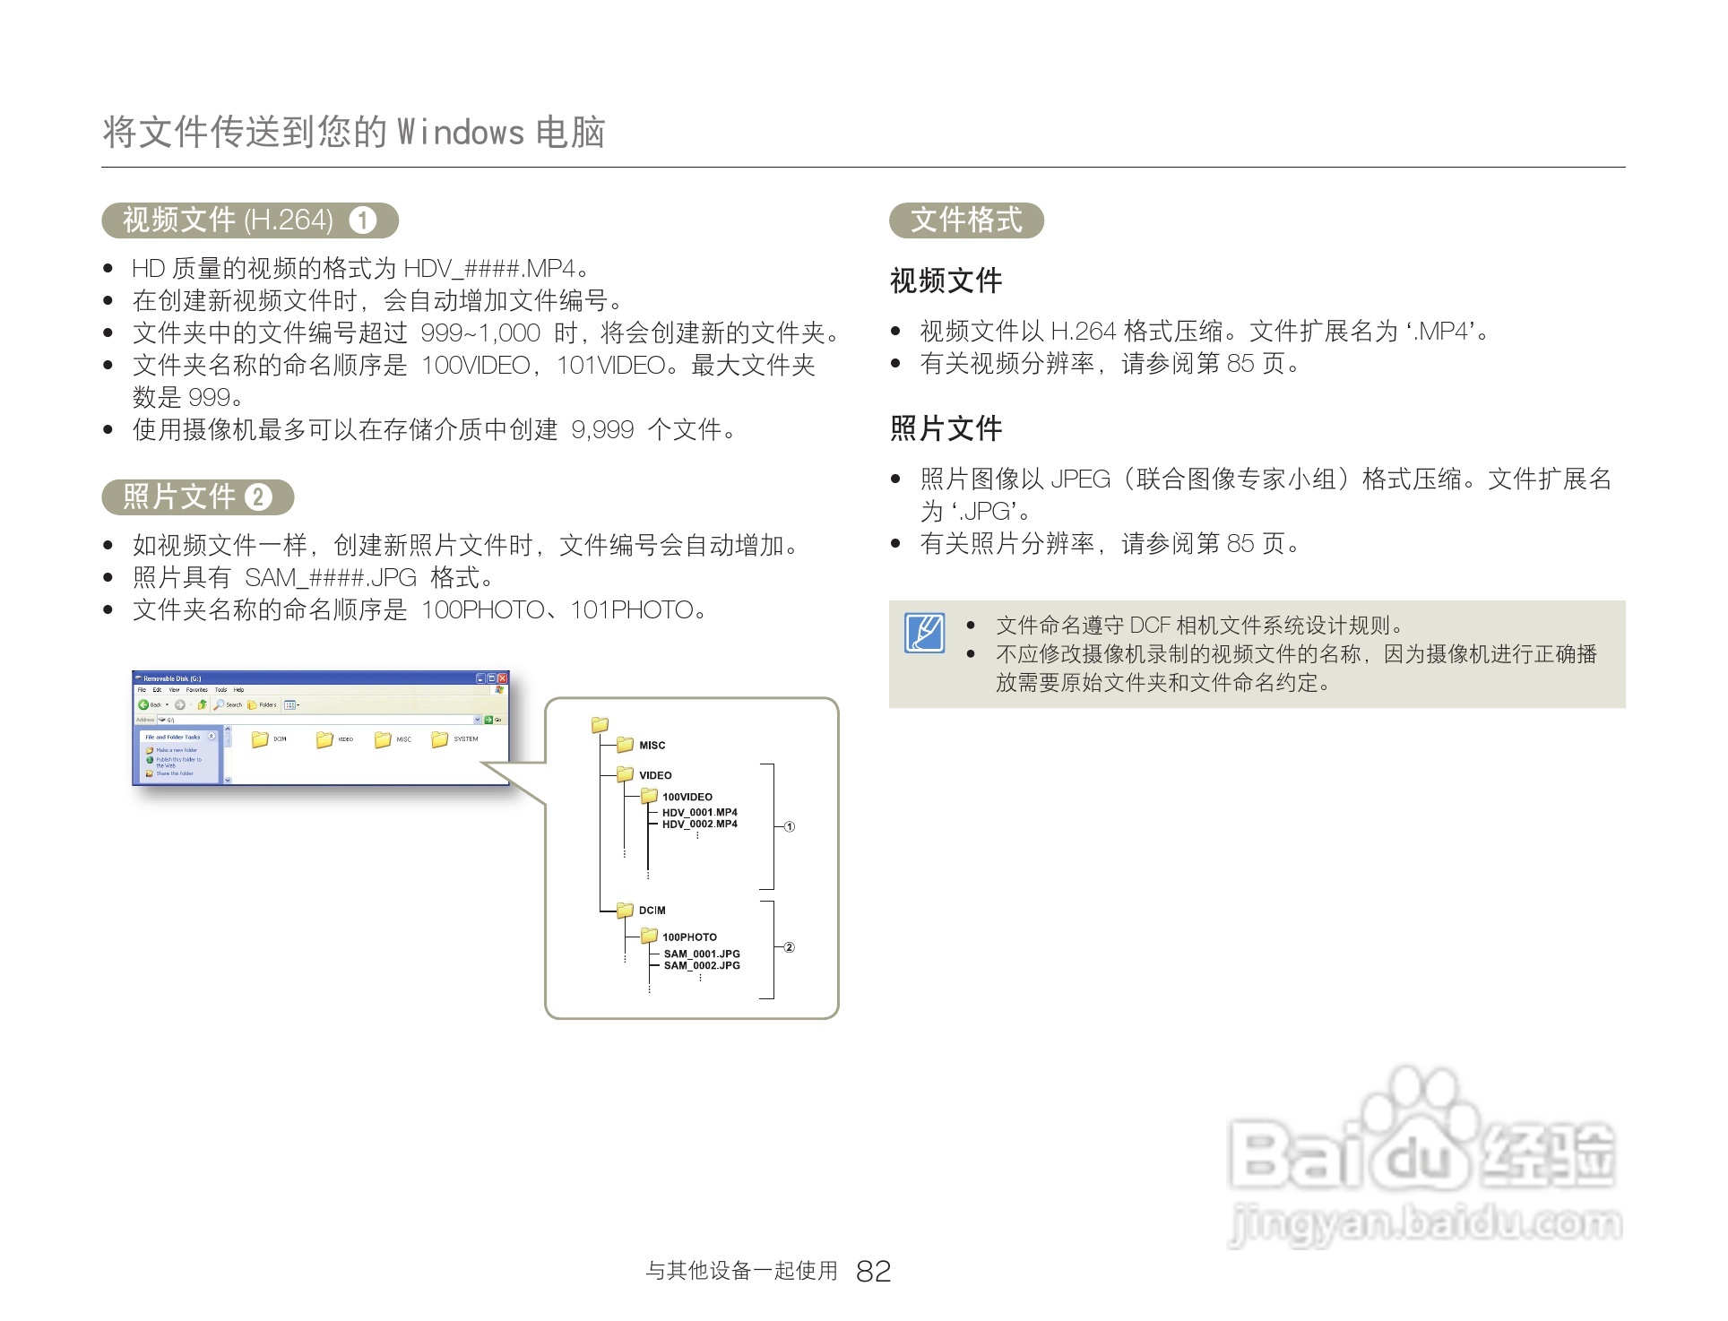Click the Folders icon in the toolbar

click(x=253, y=704)
